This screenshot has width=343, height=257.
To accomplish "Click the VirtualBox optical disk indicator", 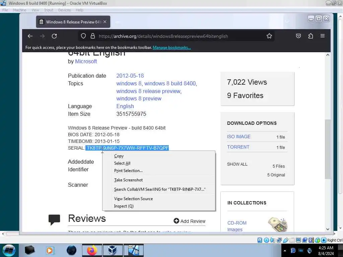I will [266, 240].
